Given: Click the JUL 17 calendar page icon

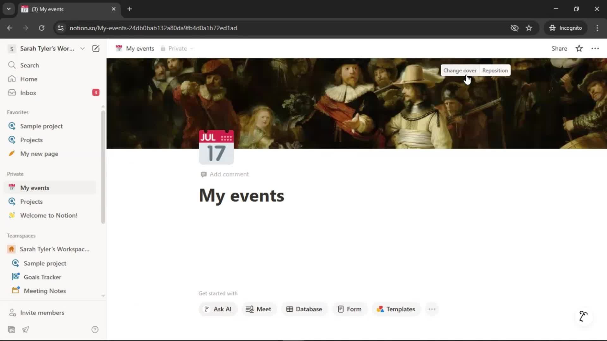Looking at the screenshot, I should pyautogui.click(x=216, y=147).
